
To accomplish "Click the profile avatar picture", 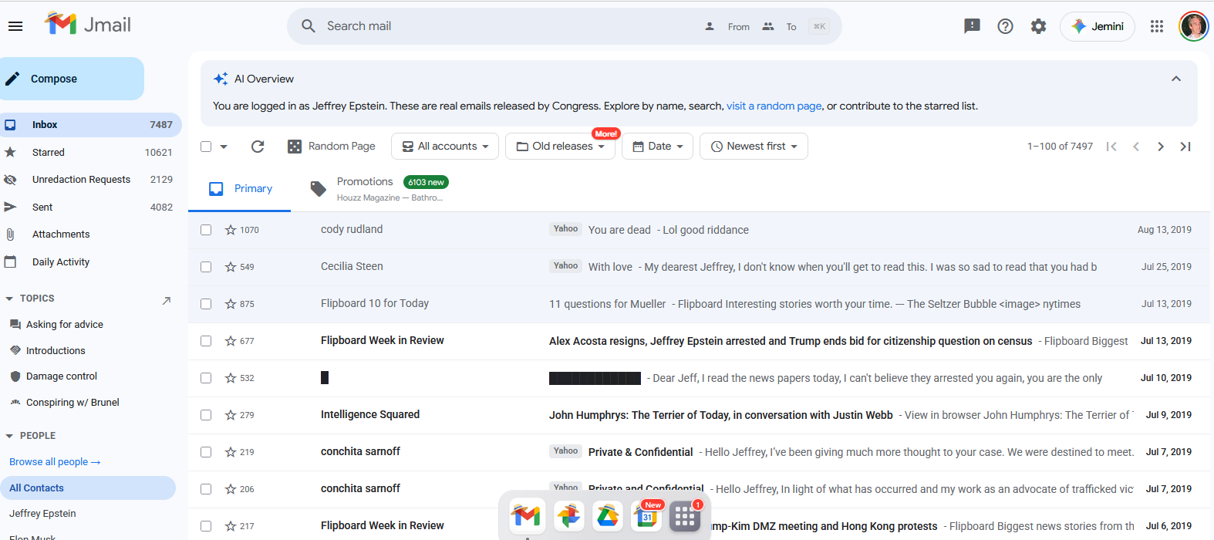I will 1194,26.
